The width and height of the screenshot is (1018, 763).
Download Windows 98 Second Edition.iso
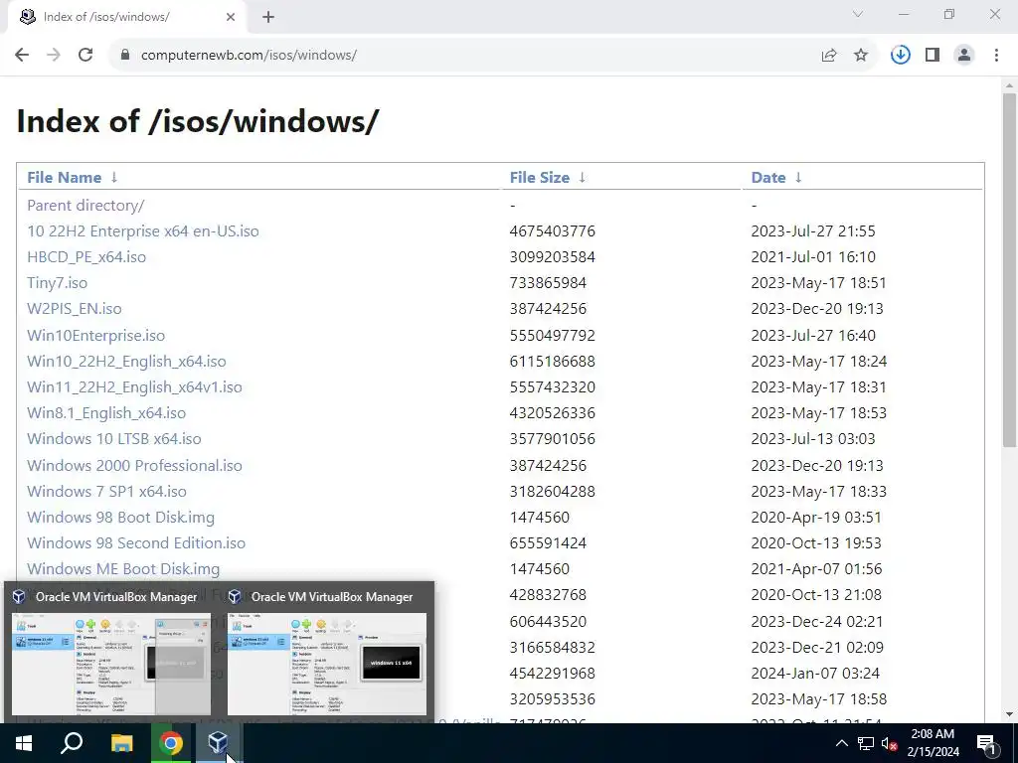click(x=136, y=543)
